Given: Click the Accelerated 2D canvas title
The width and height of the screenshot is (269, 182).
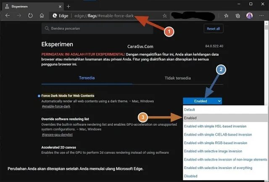Looking at the screenshot, I should pyautogui.click(x=59, y=148).
